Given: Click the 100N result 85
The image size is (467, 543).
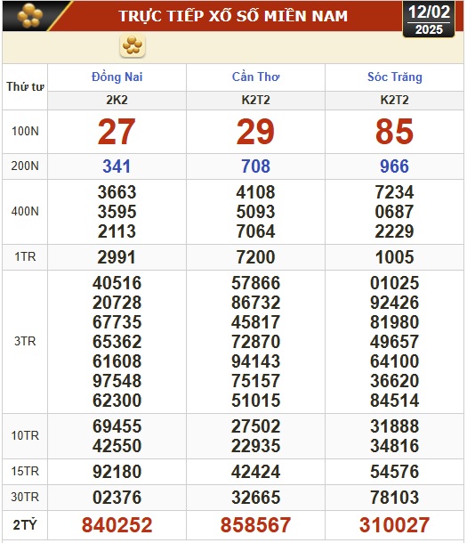Looking at the screenshot, I should (x=395, y=132).
